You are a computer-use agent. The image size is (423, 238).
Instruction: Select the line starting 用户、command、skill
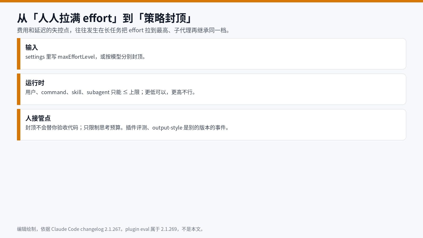coord(111,92)
